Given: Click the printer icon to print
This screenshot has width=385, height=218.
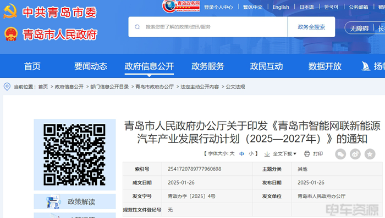Looking at the screenshot, I should click(x=307, y=154).
